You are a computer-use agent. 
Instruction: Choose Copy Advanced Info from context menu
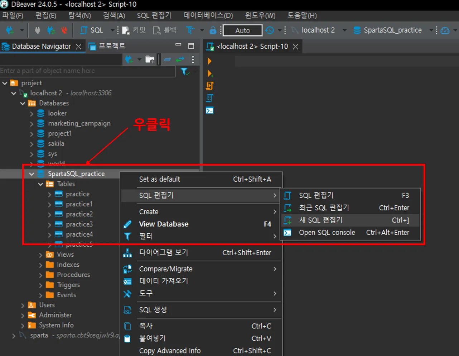(x=202, y=351)
